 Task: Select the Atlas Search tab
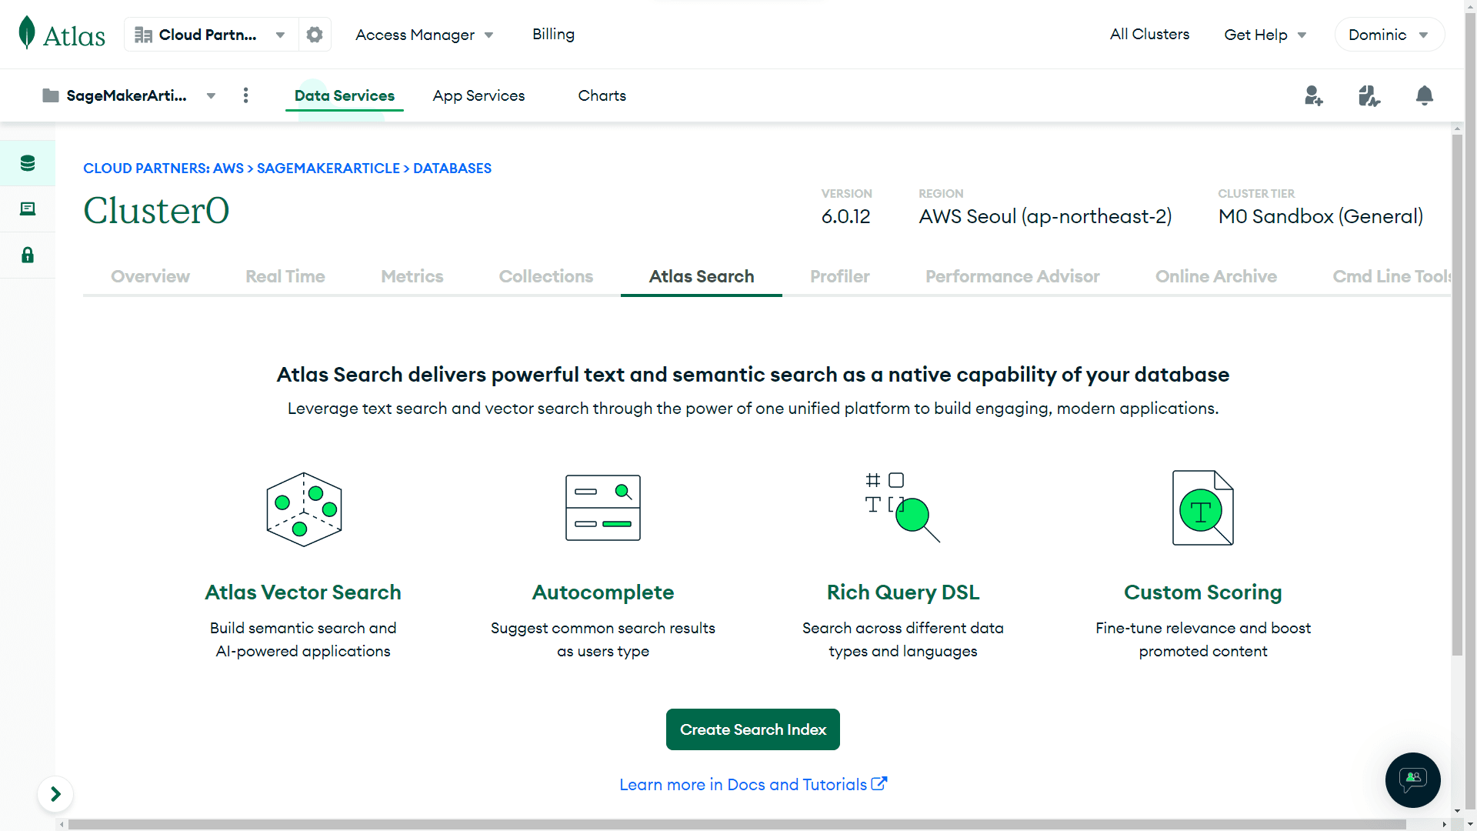pyautogui.click(x=701, y=276)
